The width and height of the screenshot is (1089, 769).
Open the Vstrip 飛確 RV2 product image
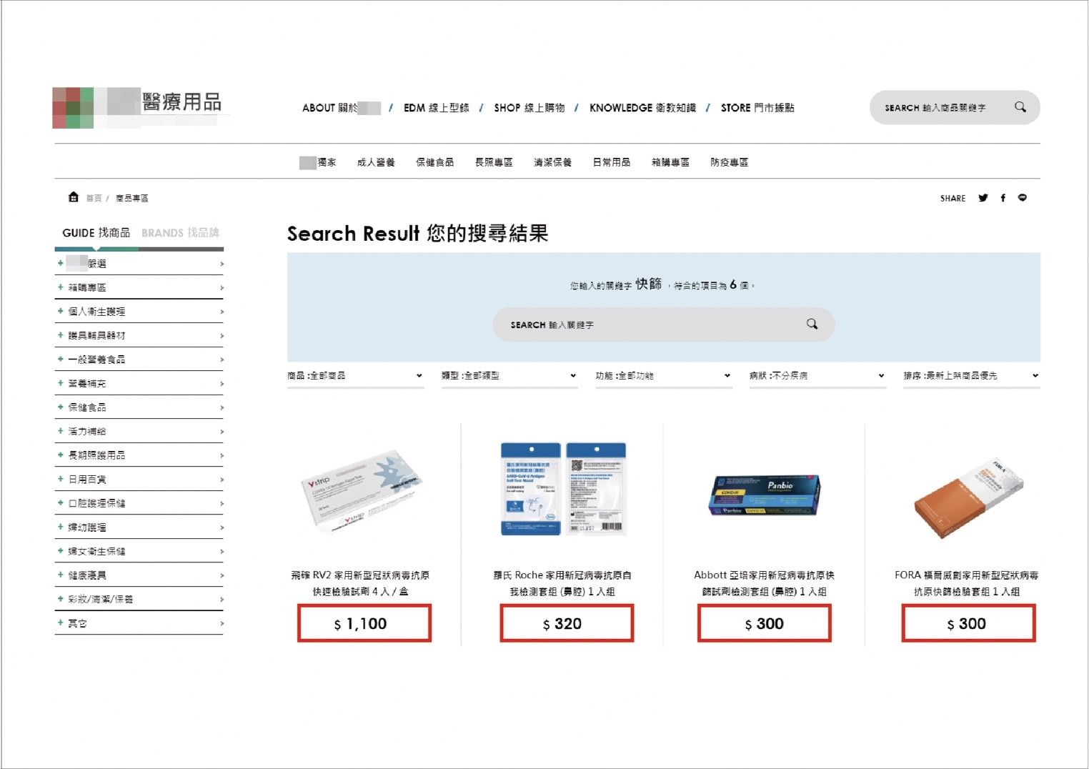(x=361, y=491)
